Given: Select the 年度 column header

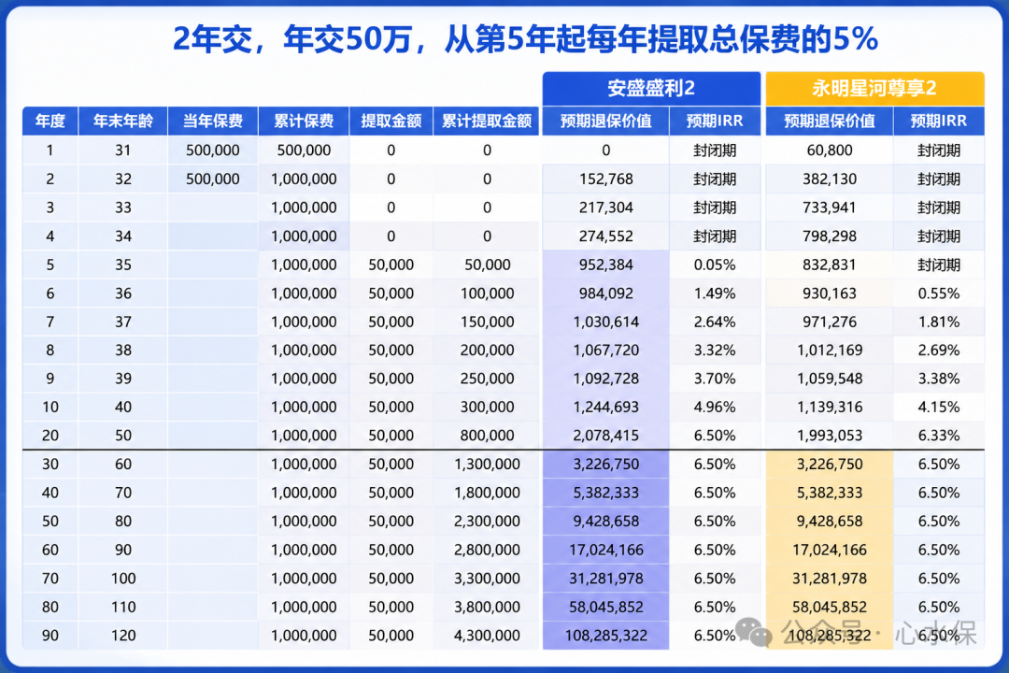Looking at the screenshot, I should [50, 122].
